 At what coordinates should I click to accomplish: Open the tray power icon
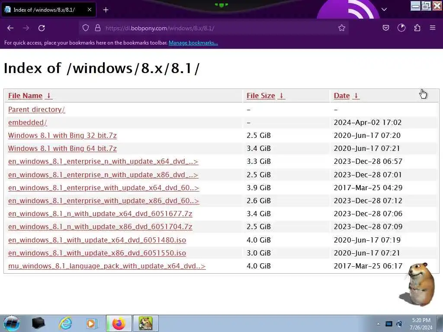tap(400, 324)
